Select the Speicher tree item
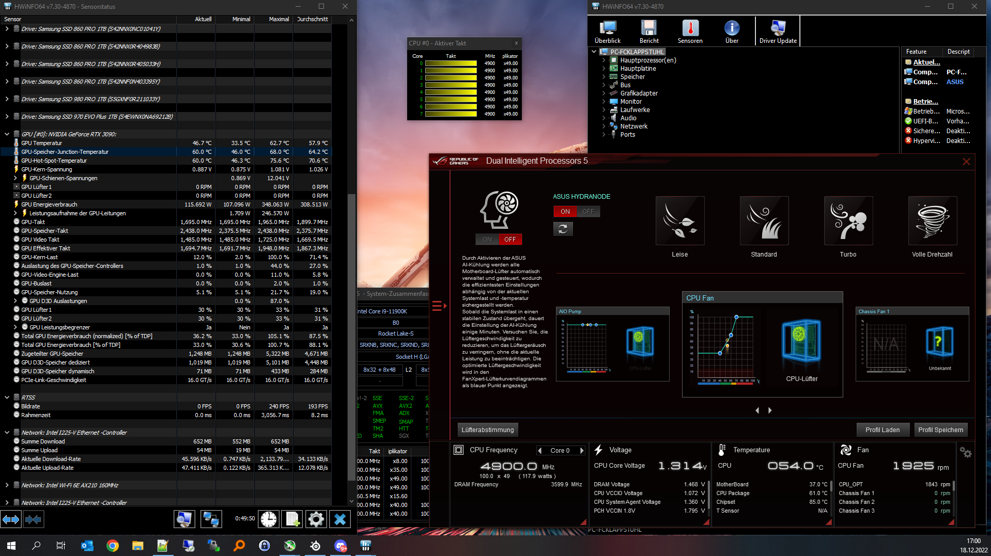Viewport: 991px width, 556px height. click(x=632, y=77)
